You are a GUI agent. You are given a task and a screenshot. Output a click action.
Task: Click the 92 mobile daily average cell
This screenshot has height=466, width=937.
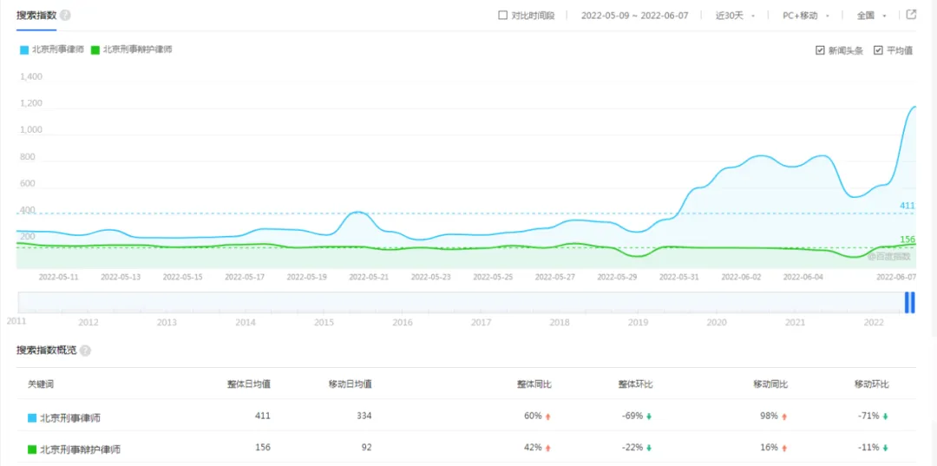[x=367, y=447]
